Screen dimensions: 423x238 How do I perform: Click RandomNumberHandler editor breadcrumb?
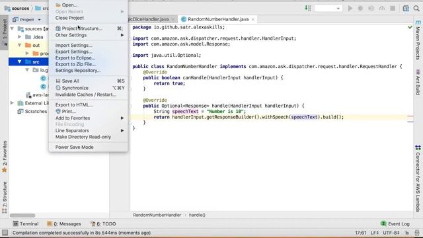tap(157, 215)
